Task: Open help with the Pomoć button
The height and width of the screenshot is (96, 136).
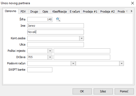Action: click(x=124, y=91)
